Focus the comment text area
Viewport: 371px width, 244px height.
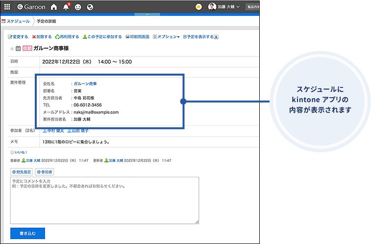click(x=104, y=200)
